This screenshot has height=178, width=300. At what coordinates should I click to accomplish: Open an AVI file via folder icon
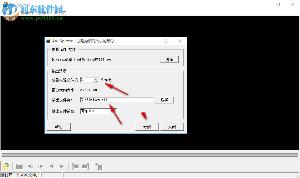(x=6, y=166)
